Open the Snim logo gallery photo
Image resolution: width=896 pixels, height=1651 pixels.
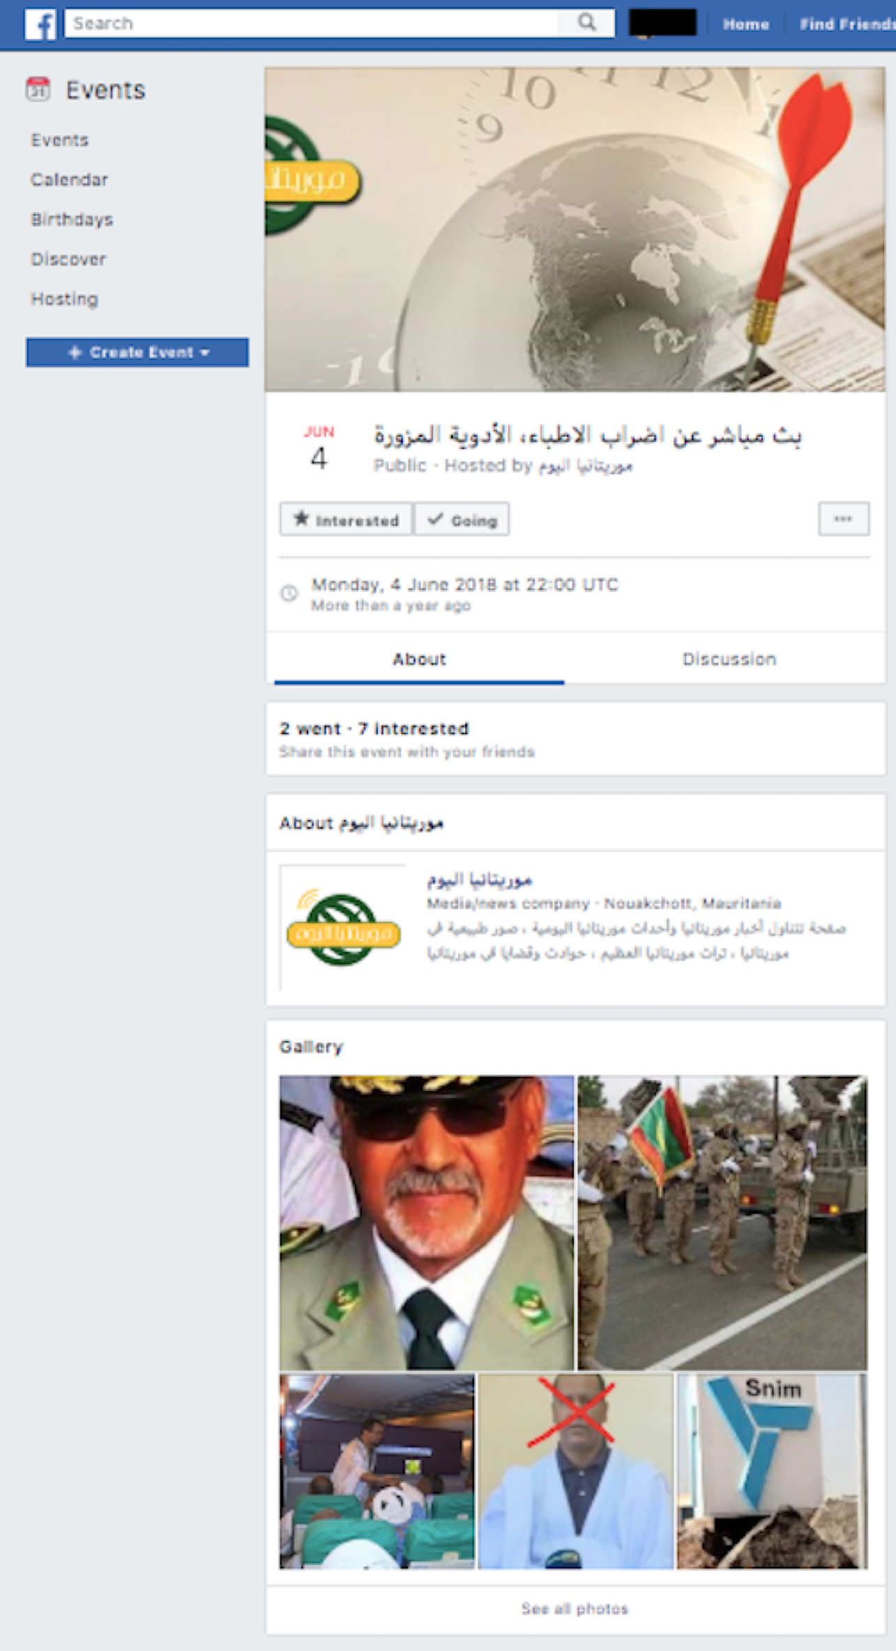(772, 1471)
